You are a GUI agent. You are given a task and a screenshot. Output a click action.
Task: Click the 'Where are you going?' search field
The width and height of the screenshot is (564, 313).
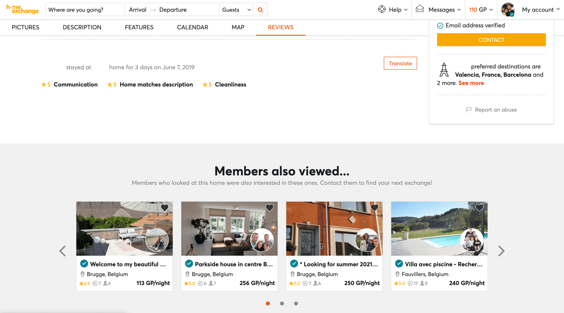85,9
